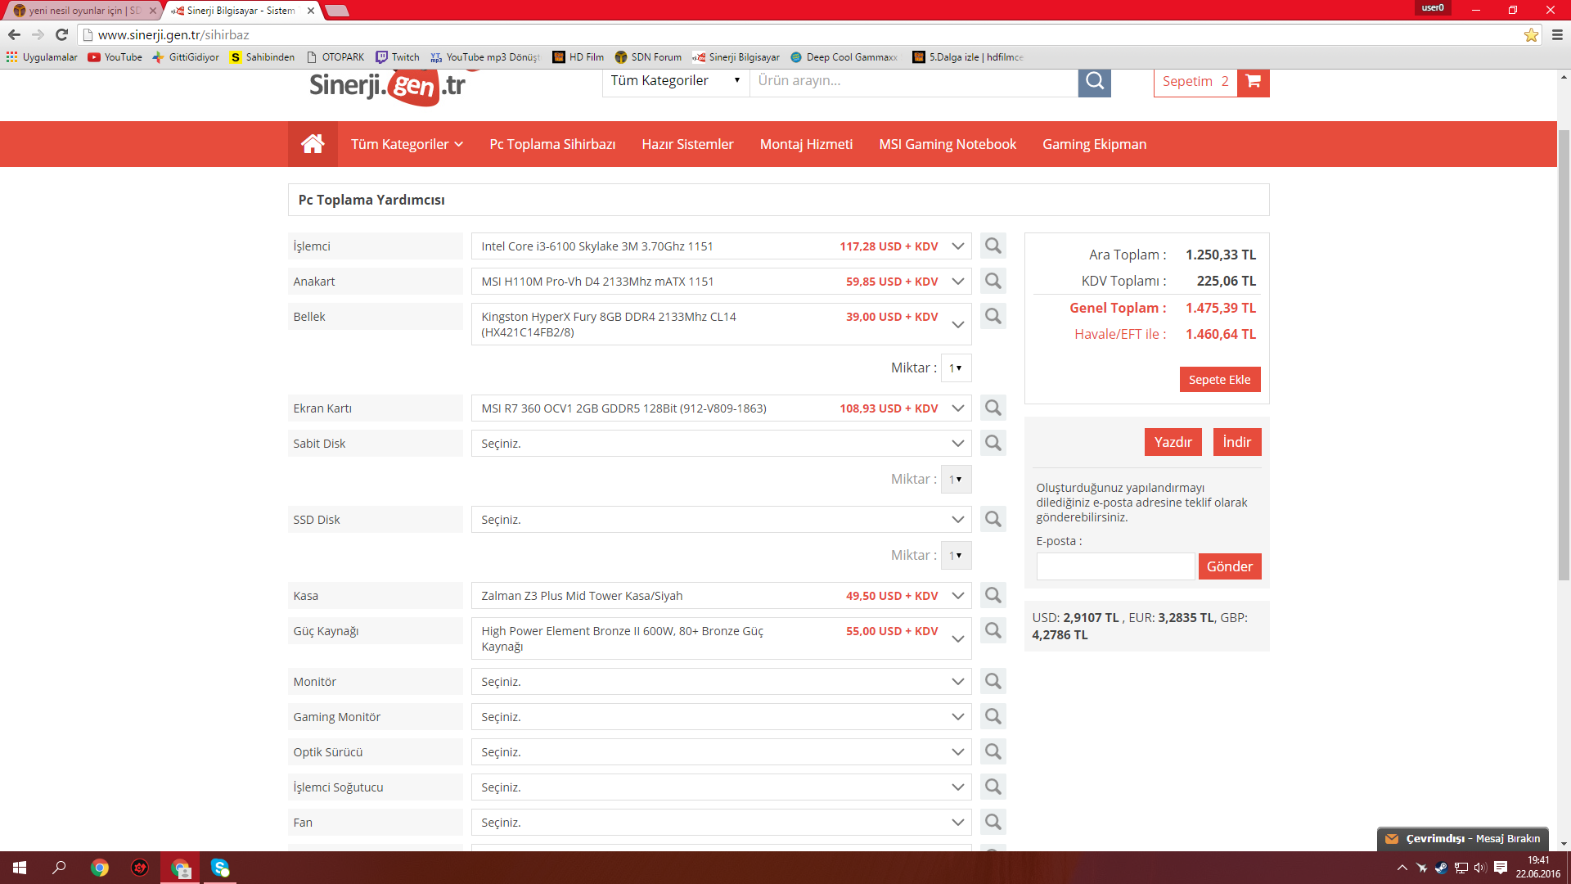Bookmark the page with the star icon
This screenshot has width=1571, height=884.
(x=1531, y=35)
